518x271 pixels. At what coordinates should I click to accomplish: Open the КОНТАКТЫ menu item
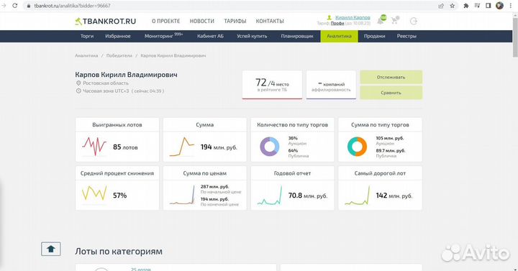coord(270,21)
